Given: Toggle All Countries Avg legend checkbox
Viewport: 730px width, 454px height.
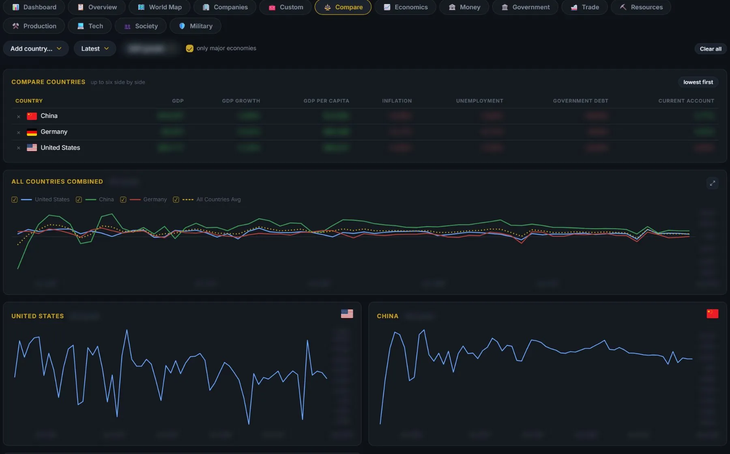Looking at the screenshot, I should coord(176,199).
